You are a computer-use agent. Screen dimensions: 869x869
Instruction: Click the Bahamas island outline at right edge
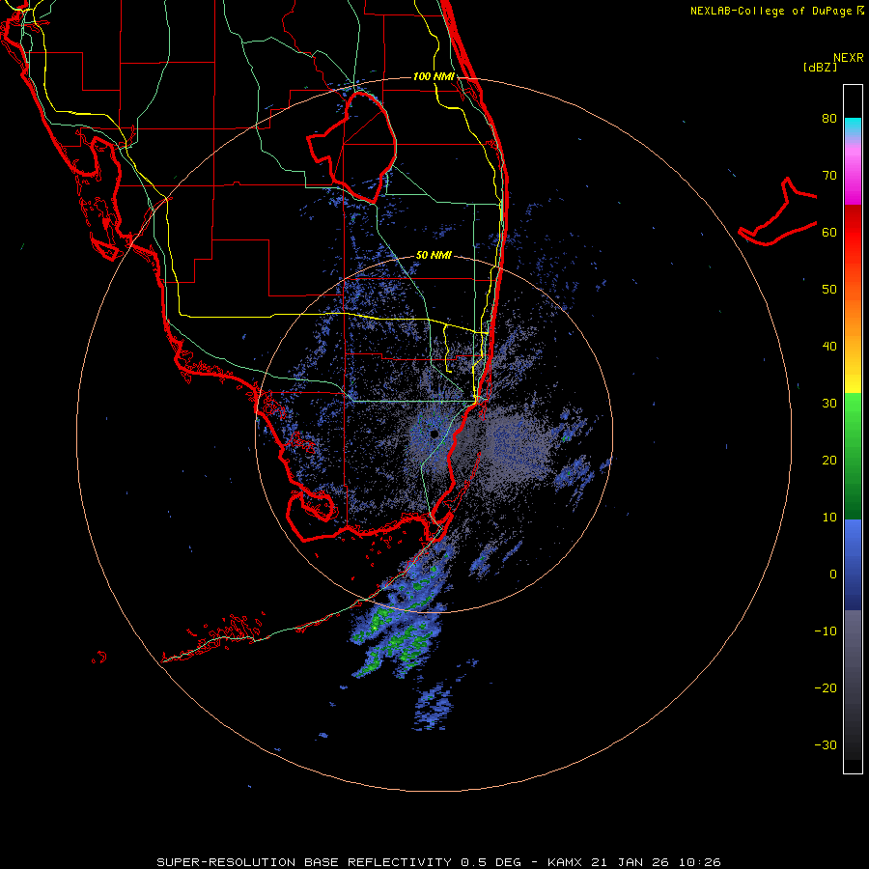click(x=778, y=212)
